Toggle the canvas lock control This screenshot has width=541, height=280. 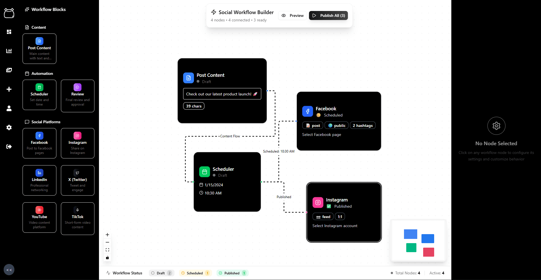(107, 257)
